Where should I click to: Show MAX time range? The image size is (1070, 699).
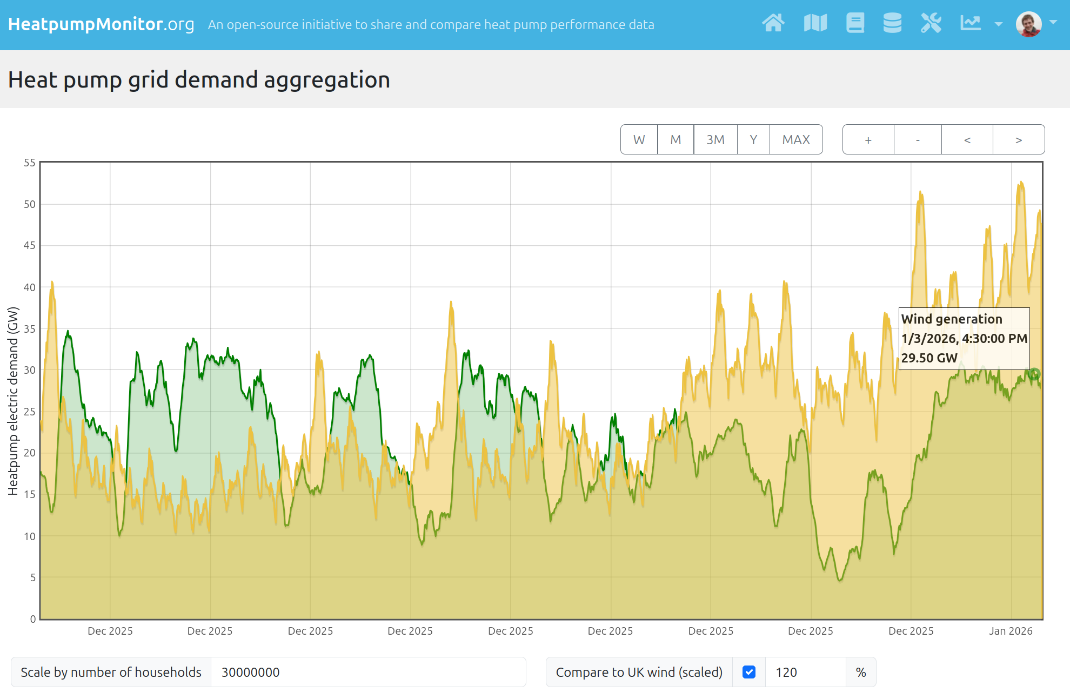pyautogui.click(x=796, y=140)
